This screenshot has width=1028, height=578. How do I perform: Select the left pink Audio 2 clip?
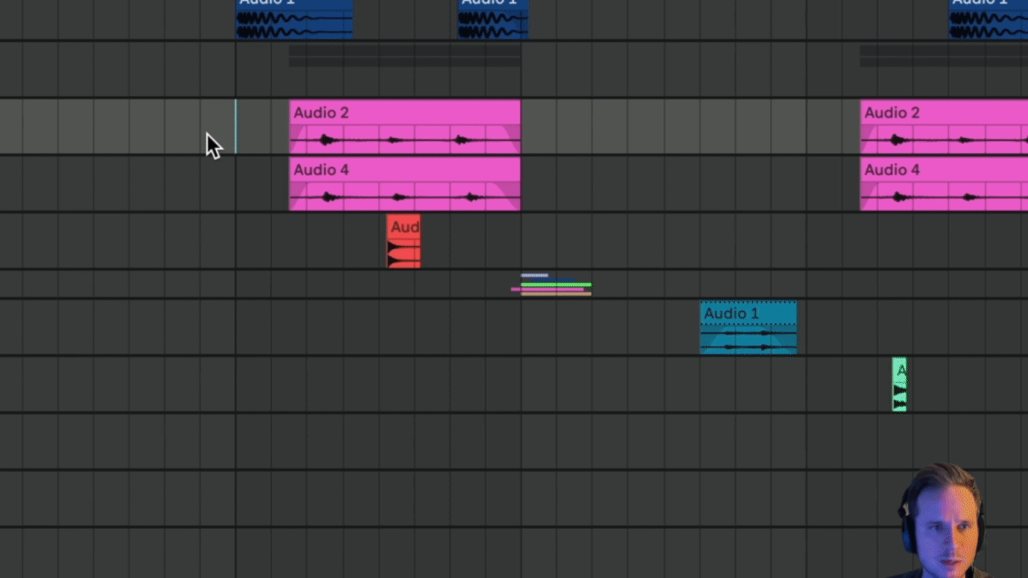point(405,127)
